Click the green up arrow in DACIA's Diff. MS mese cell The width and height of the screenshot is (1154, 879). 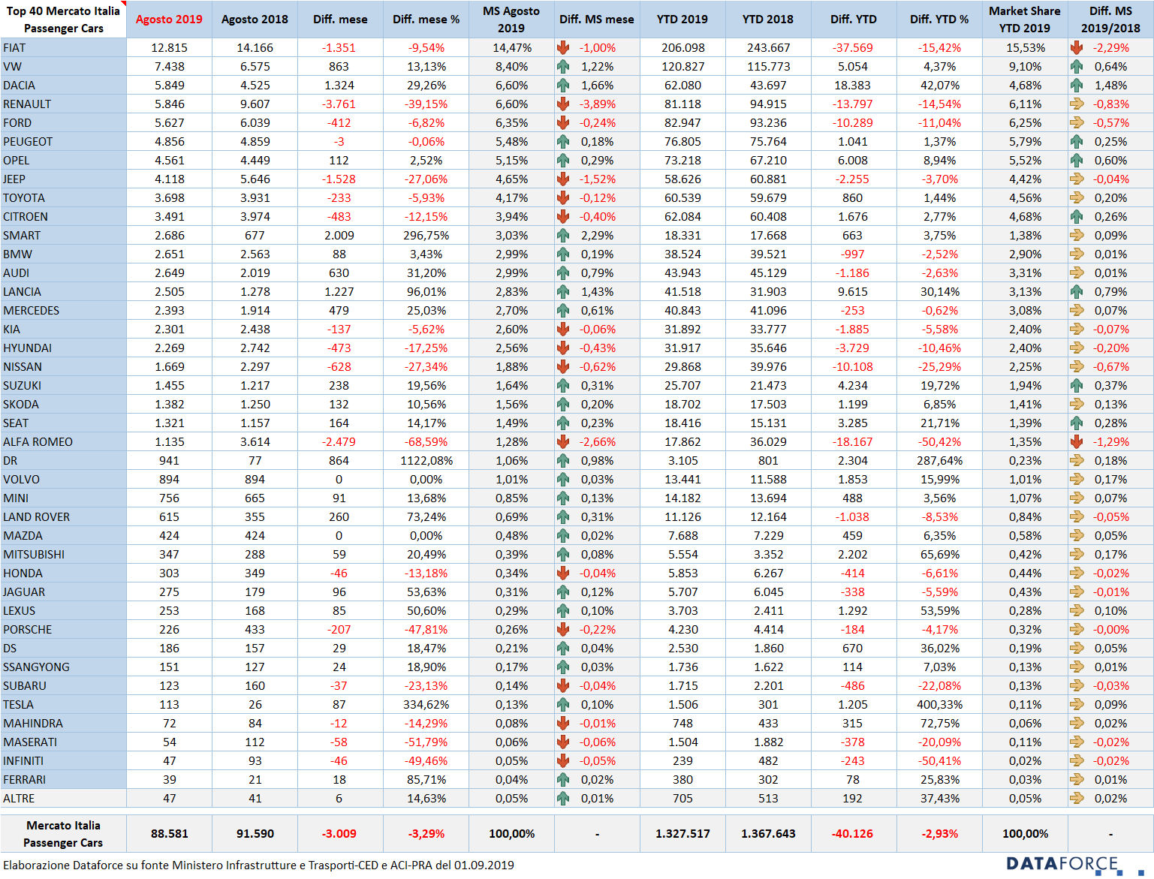pyautogui.click(x=563, y=85)
